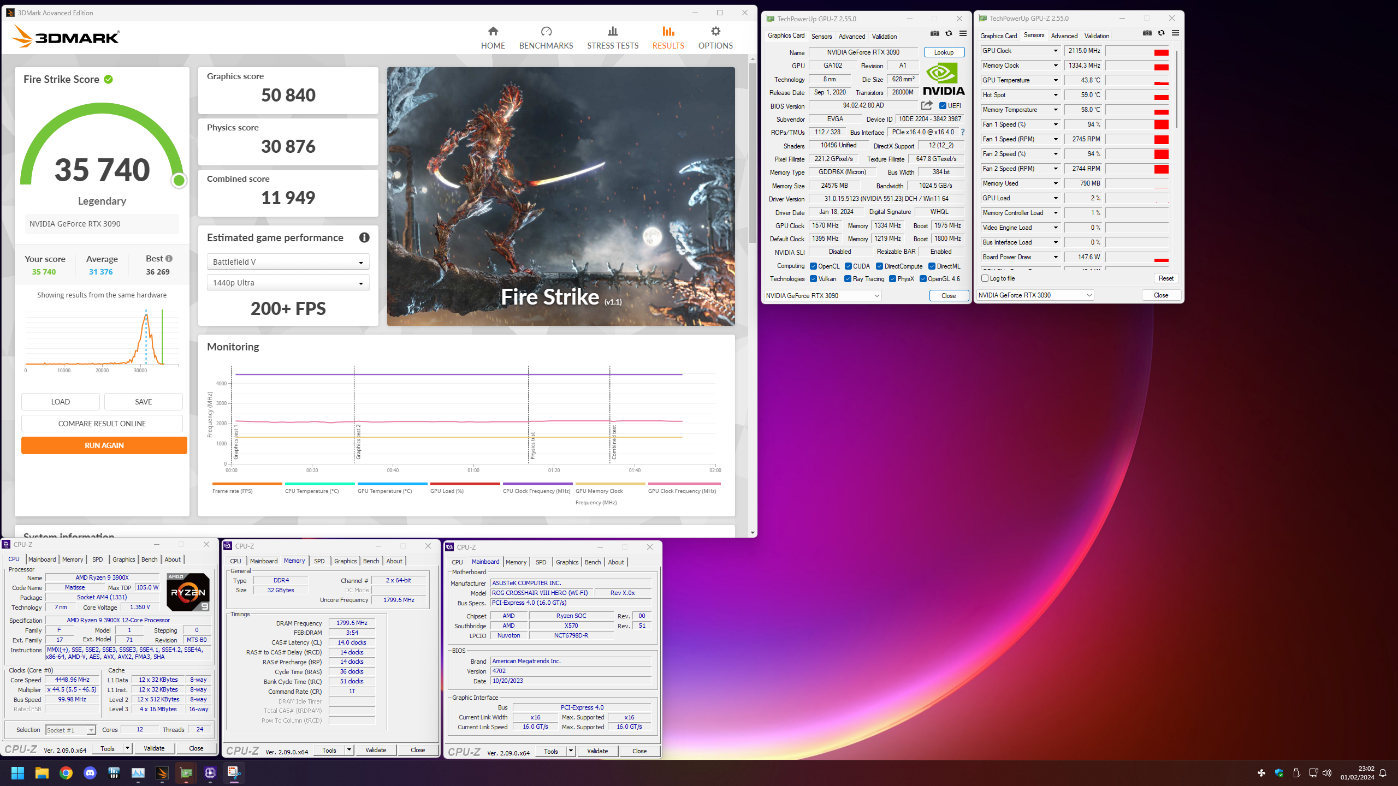Click the Lookup button in GPU-Z
Viewport: 1398px width, 786px height.
click(x=944, y=52)
